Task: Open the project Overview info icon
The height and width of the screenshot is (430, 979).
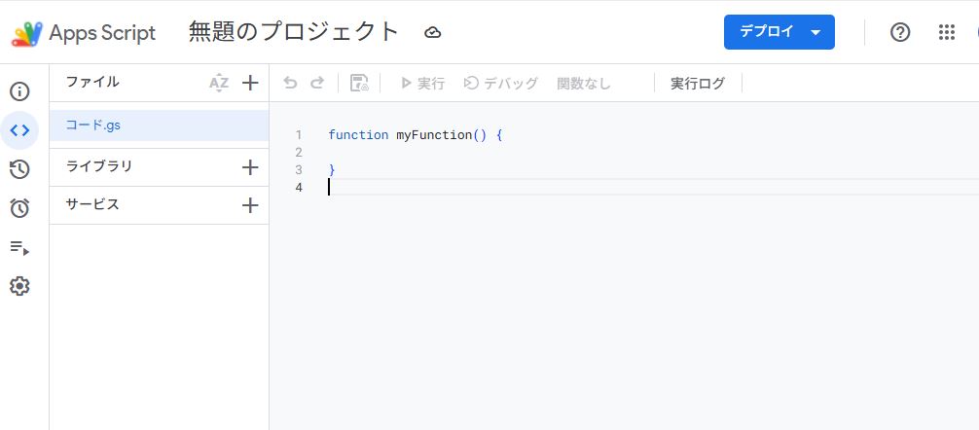Action: pyautogui.click(x=19, y=92)
